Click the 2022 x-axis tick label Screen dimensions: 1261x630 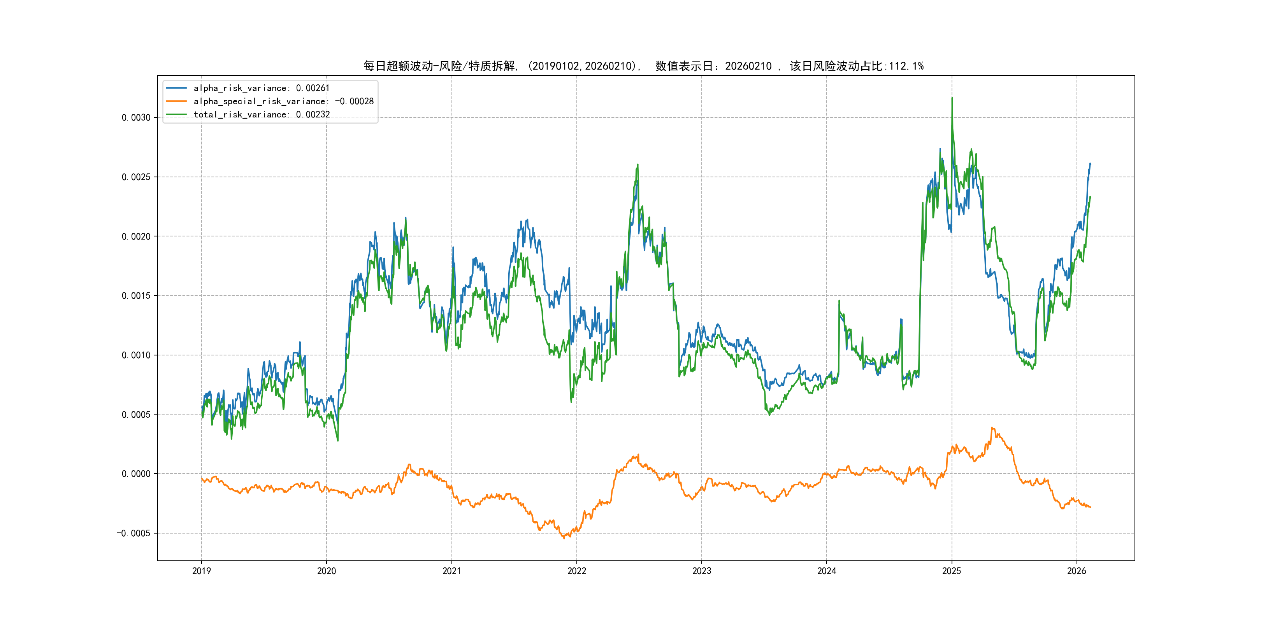click(x=577, y=571)
